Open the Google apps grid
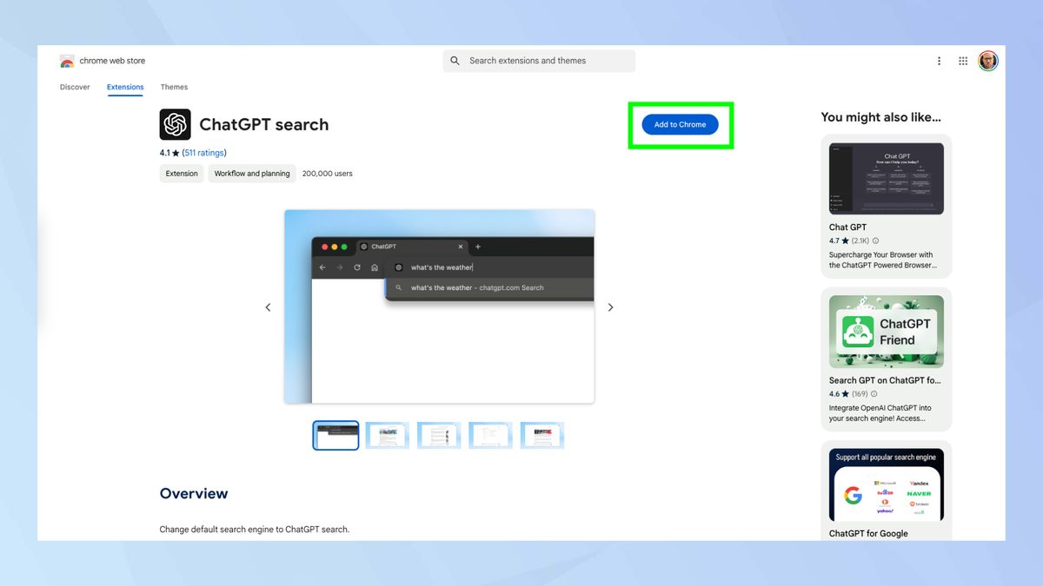This screenshot has height=586, width=1043. (x=963, y=61)
